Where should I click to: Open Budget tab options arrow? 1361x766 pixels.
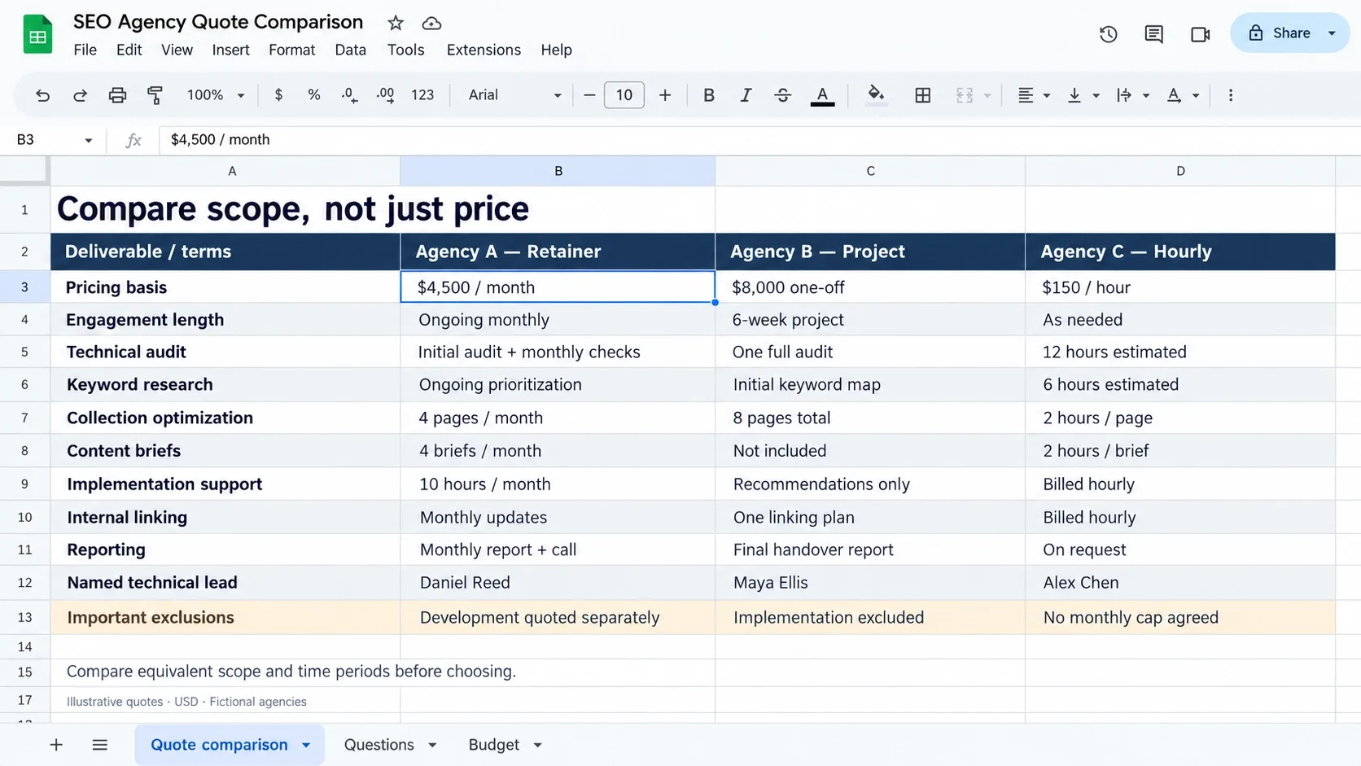(x=537, y=745)
